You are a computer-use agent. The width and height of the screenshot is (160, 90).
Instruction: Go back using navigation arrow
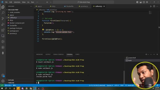[47, 2]
